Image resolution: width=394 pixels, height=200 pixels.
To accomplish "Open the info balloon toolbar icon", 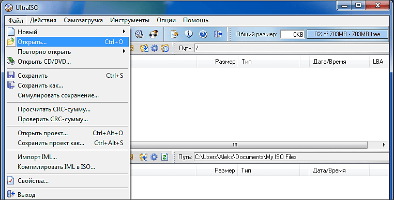I will pos(189,34).
